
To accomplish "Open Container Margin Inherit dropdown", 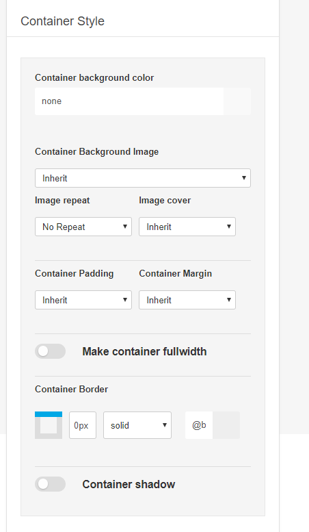I will pyautogui.click(x=187, y=300).
